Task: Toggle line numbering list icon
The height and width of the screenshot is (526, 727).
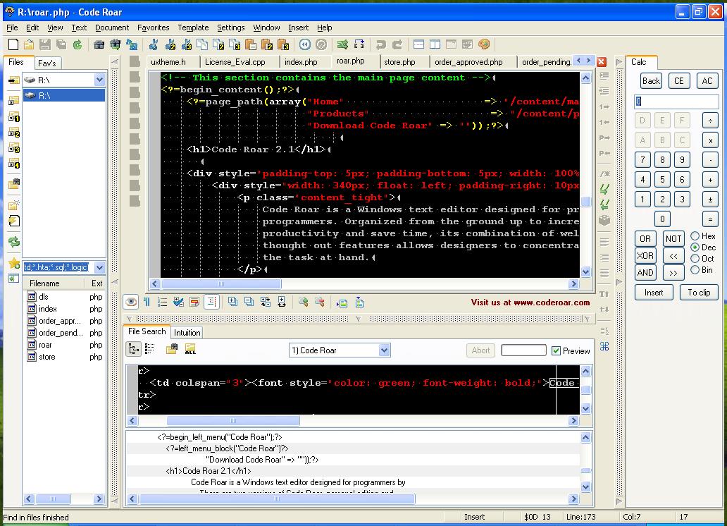Action: (162, 302)
